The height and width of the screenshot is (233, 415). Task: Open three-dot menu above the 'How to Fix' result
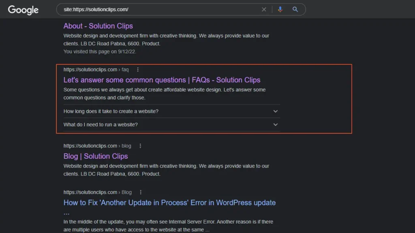pyautogui.click(x=141, y=193)
